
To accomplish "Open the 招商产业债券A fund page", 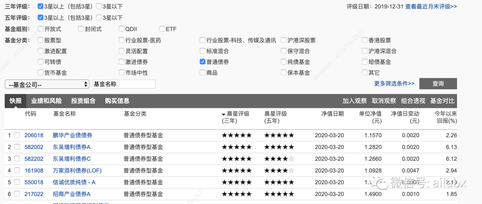I will [71, 194].
